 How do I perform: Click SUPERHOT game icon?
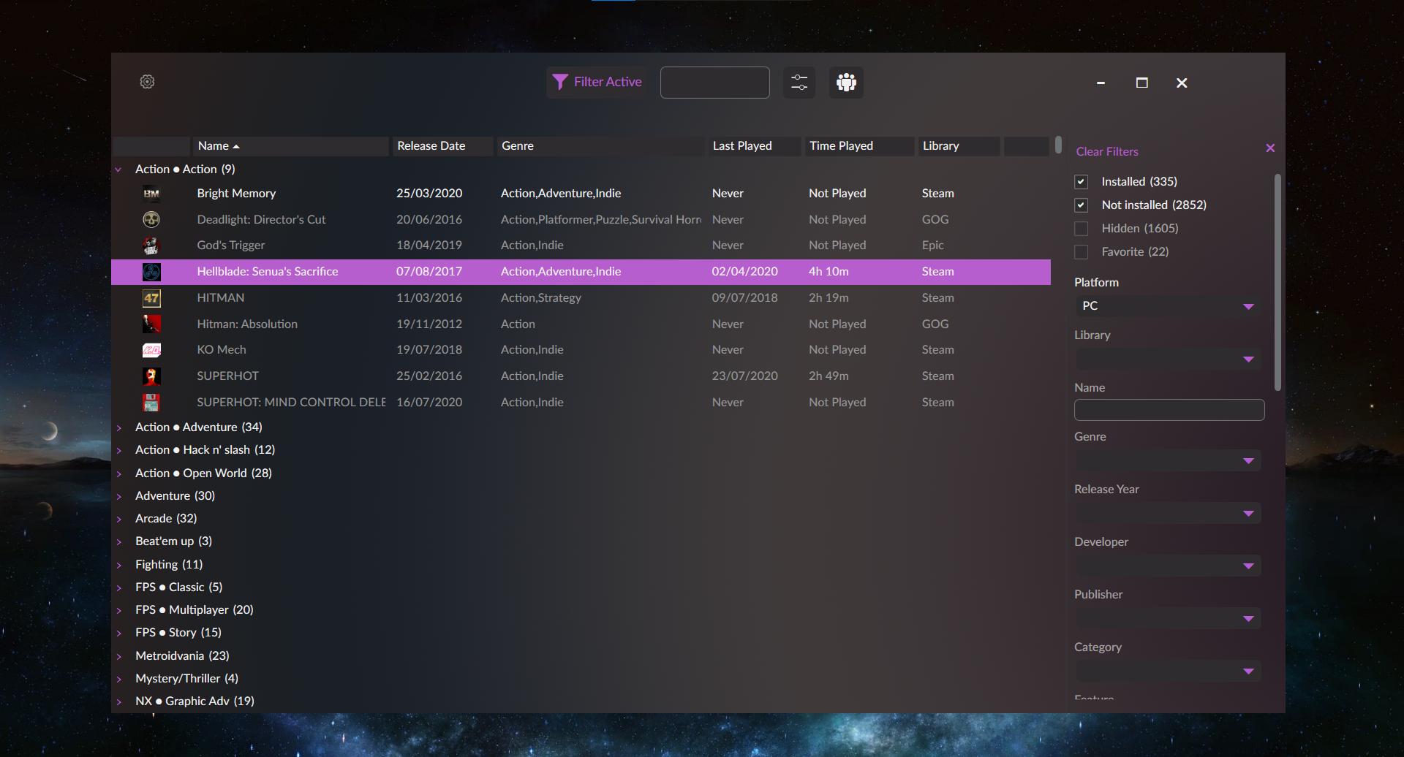tap(151, 376)
